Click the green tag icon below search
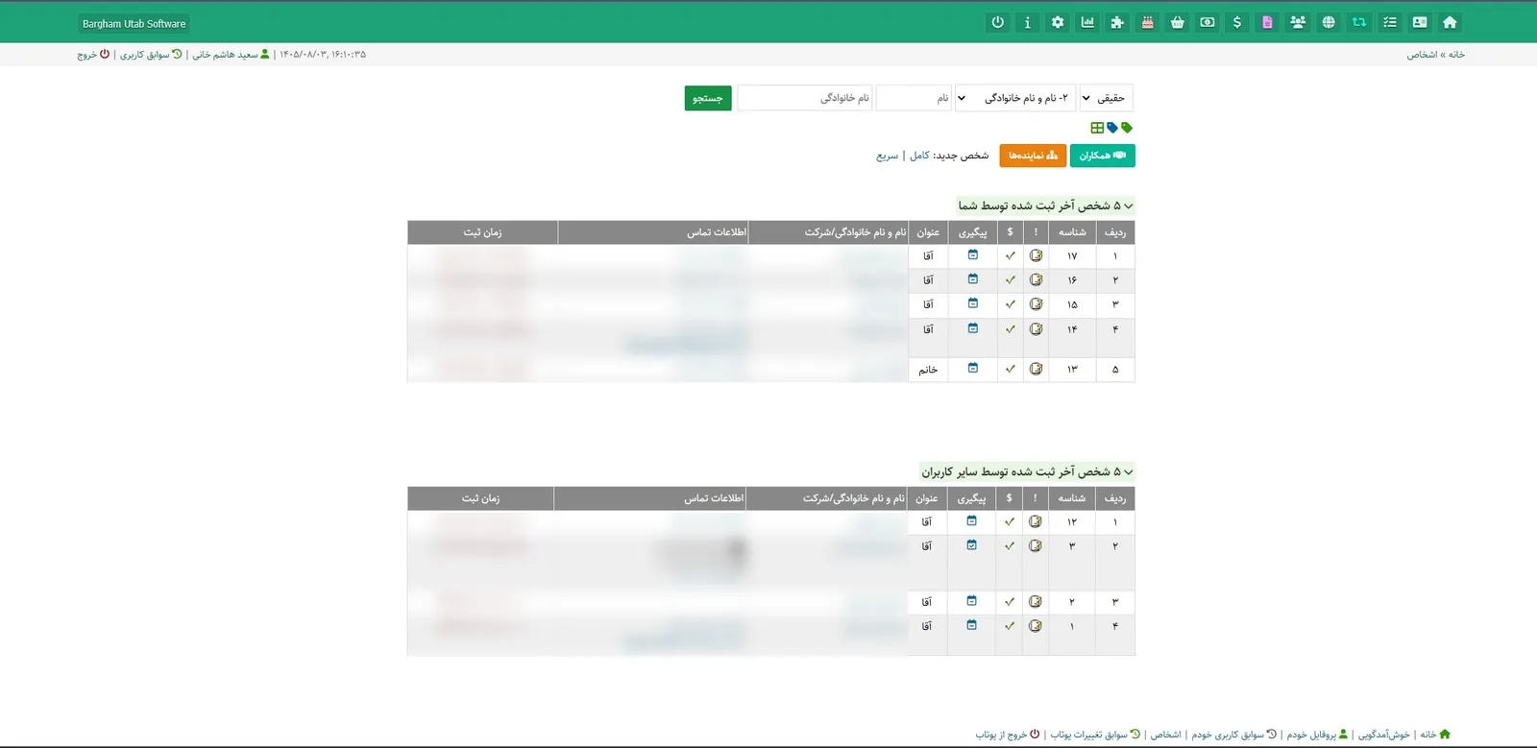 tap(1127, 128)
